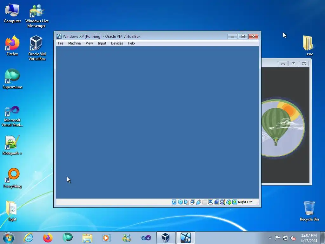This screenshot has height=244, width=325.
Task: Open Visual Studio from the taskbar
Action: 146,238
